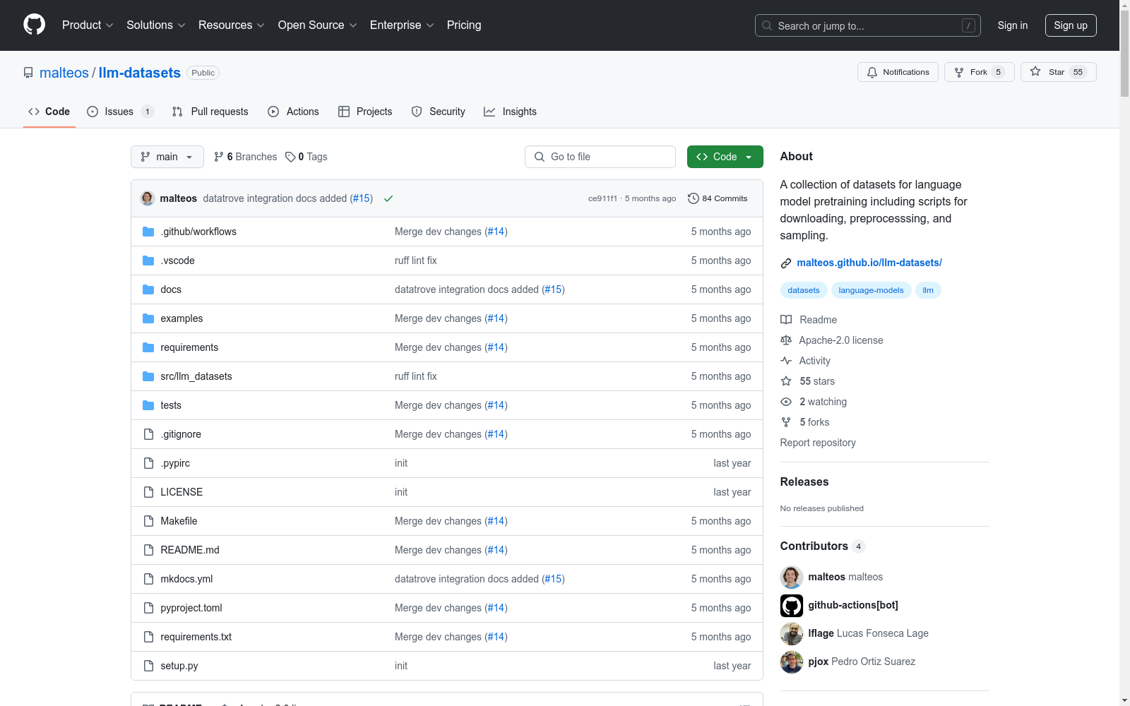Click the tests folder icon
The height and width of the screenshot is (706, 1130).
148,405
